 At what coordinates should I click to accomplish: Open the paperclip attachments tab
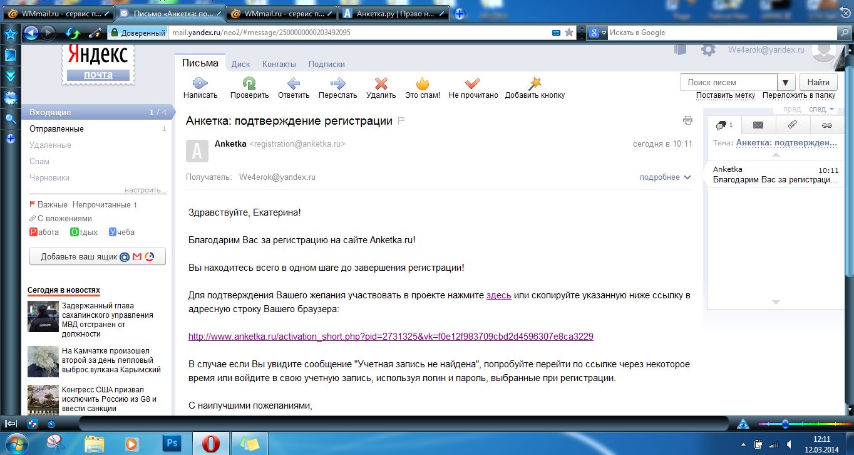coord(792,125)
